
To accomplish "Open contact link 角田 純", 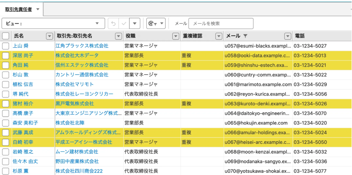I will point(21,65).
